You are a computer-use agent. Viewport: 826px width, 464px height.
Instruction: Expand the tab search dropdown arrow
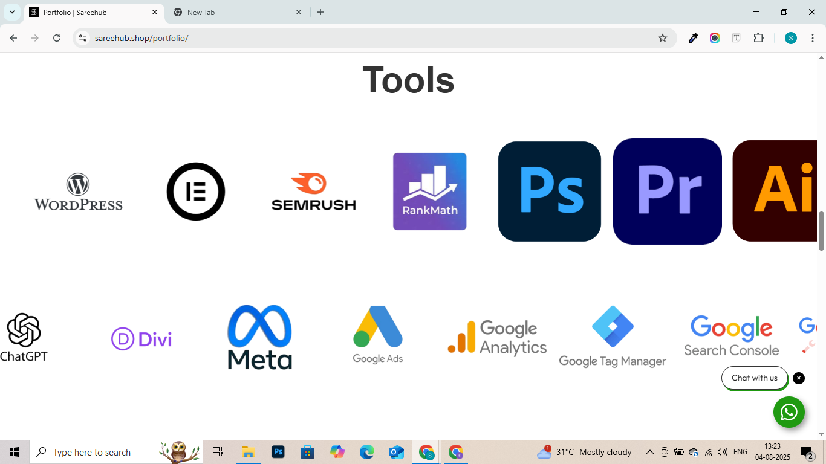11,12
